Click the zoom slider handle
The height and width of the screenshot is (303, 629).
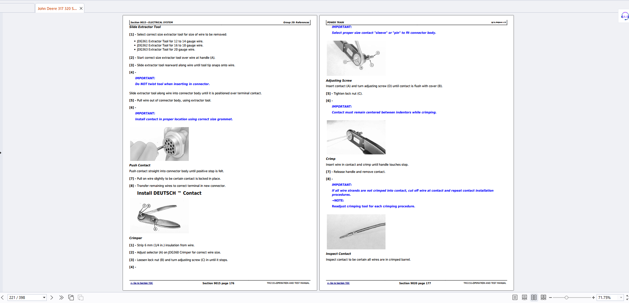[x=567, y=298]
